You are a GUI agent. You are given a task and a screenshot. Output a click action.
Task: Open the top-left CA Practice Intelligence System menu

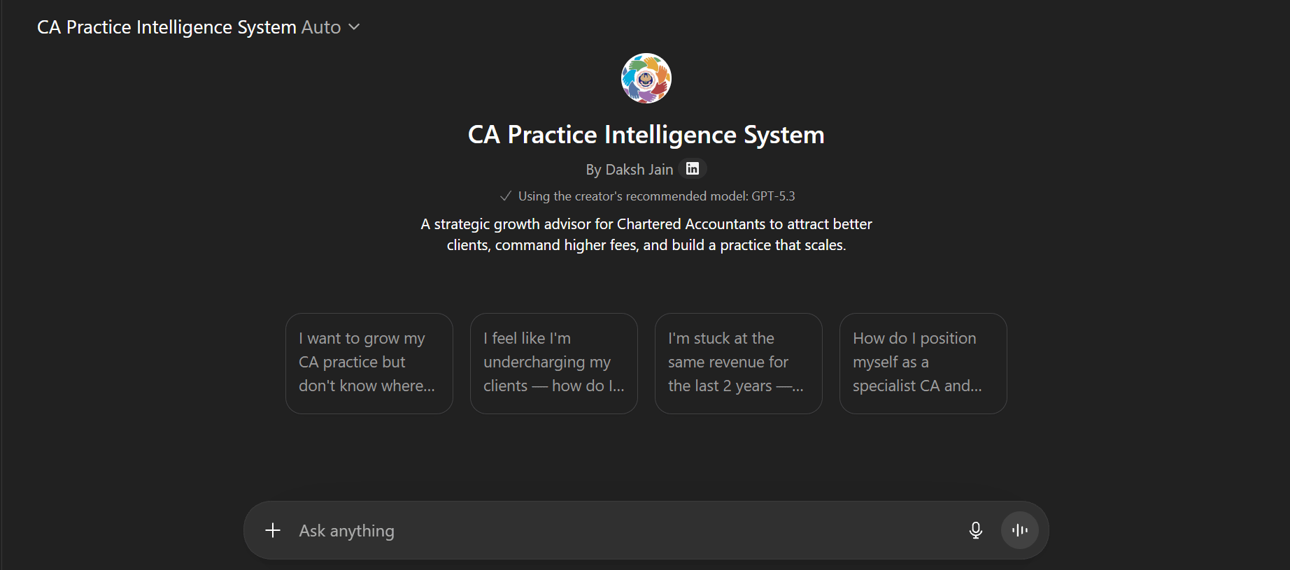pos(166,27)
